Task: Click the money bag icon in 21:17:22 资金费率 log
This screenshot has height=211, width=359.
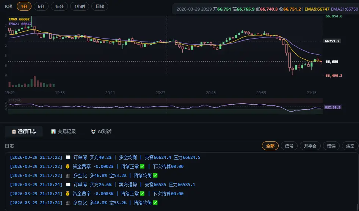Action: click(67, 166)
